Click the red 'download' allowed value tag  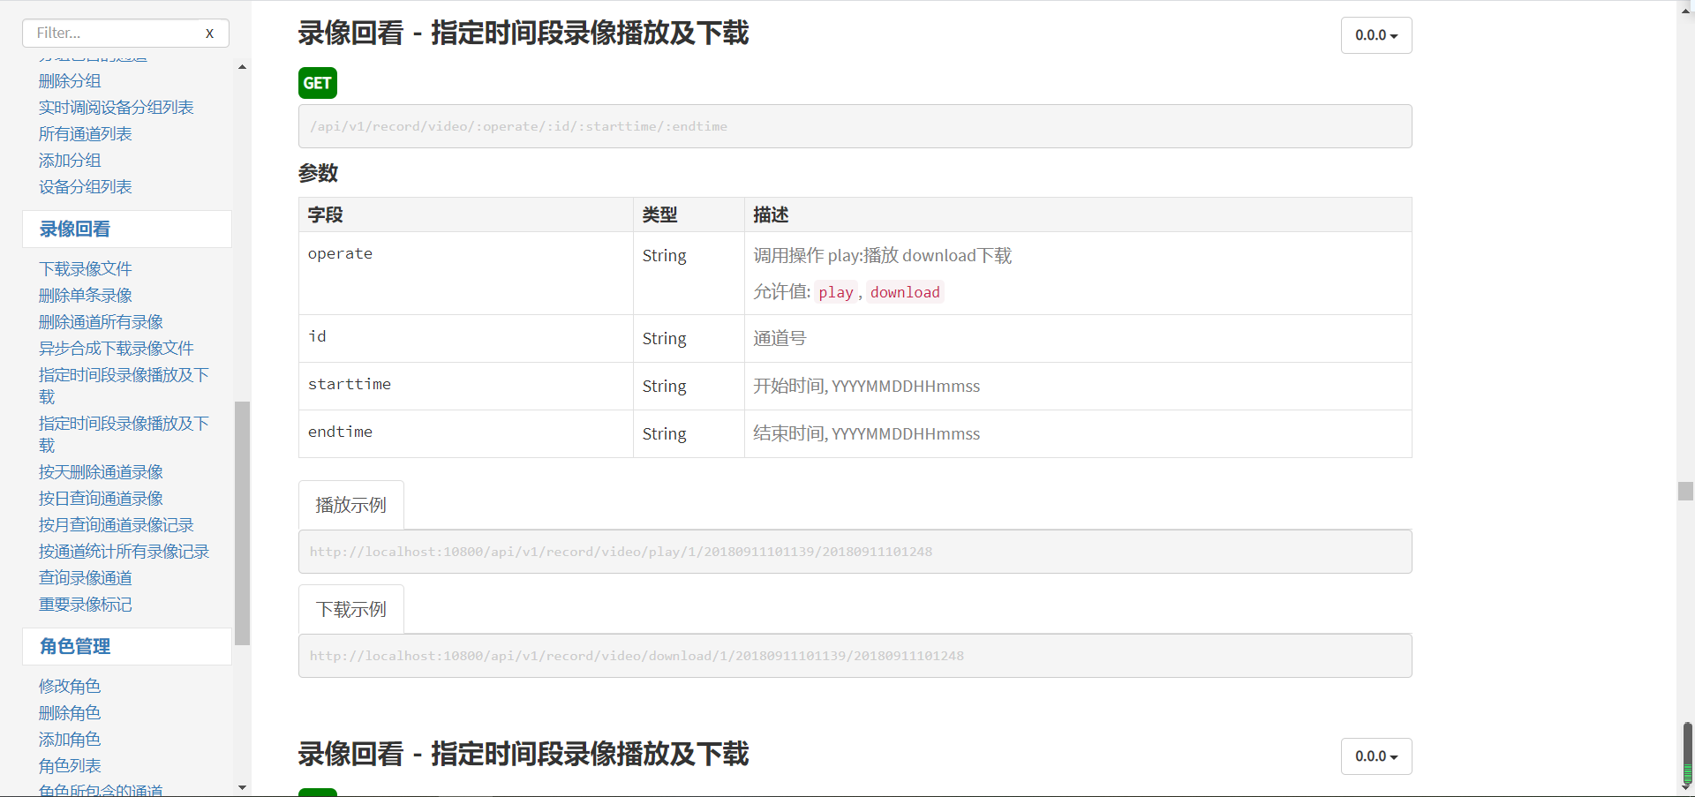pyautogui.click(x=905, y=292)
